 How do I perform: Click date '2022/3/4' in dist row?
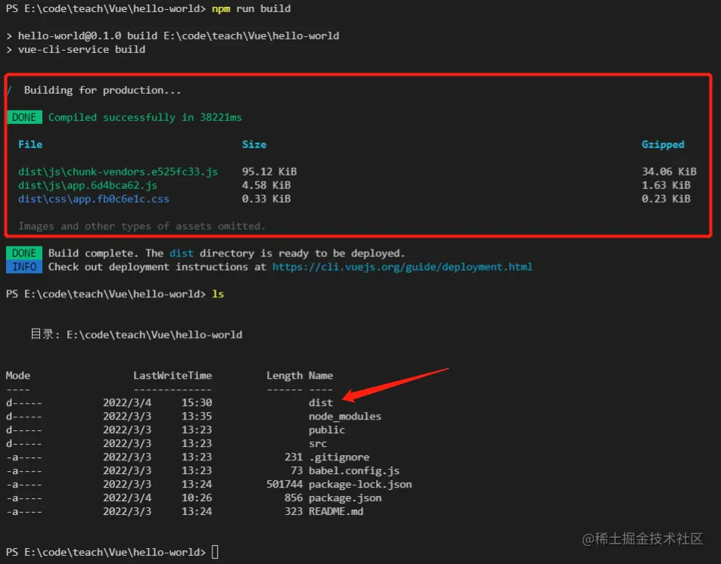(x=127, y=403)
